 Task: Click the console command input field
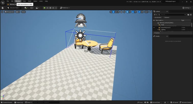tap(46, 102)
